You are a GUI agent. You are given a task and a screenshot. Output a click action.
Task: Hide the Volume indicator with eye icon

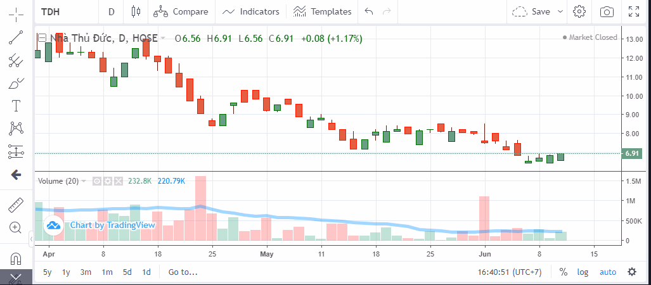point(97,181)
